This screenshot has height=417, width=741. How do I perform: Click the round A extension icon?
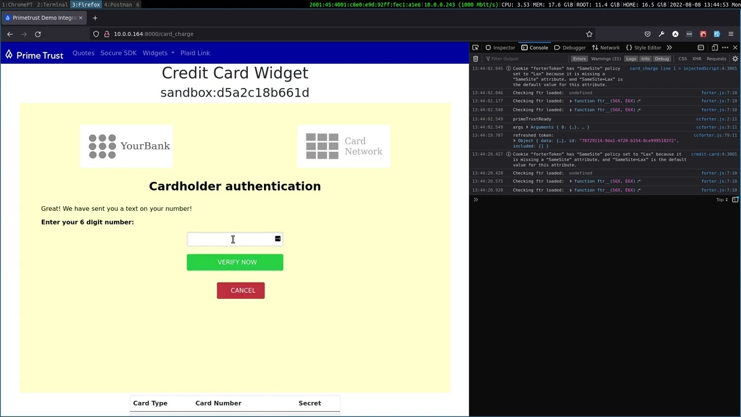point(675,34)
